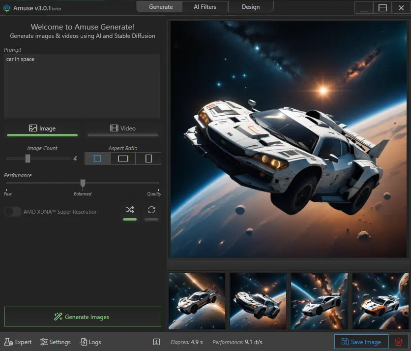The width and height of the screenshot is (411, 351).
Task: Select square aspect ratio option
Action: (97, 159)
